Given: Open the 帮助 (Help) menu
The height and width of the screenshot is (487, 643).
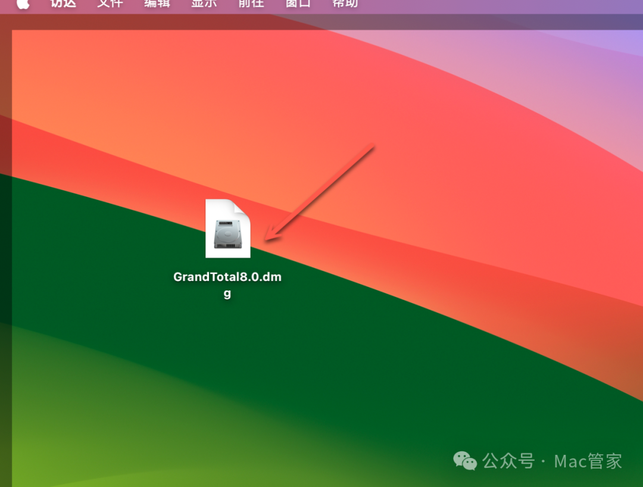Looking at the screenshot, I should 345,4.
